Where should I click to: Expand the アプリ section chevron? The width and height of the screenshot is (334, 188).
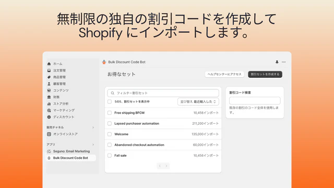(x=93, y=145)
